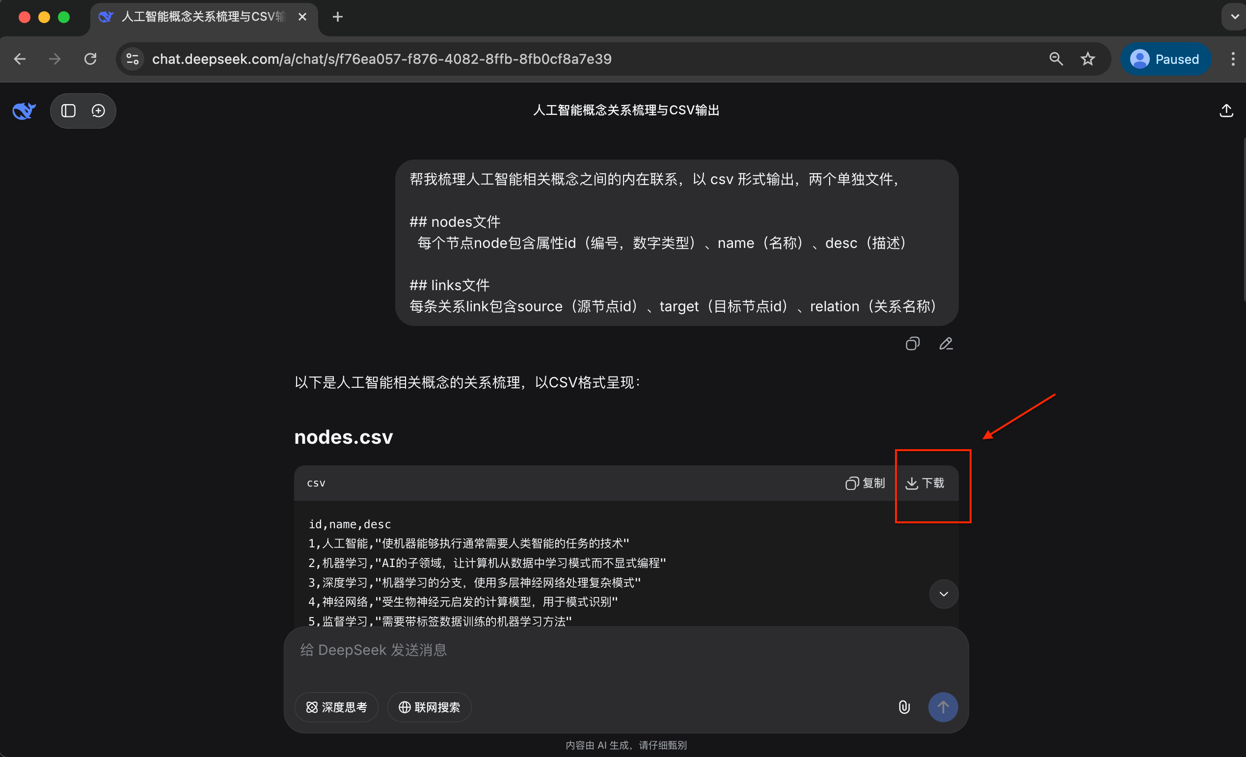This screenshot has width=1246, height=757.
Task: Open a new browser tab
Action: 338,17
